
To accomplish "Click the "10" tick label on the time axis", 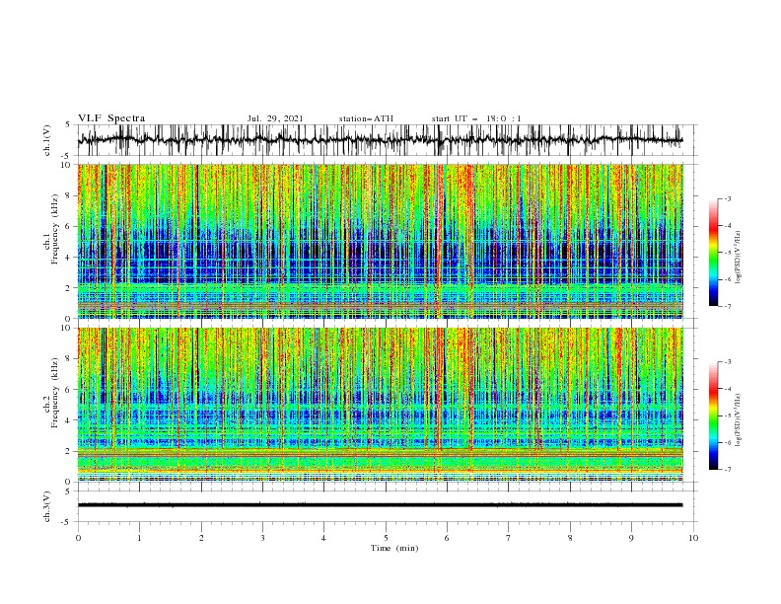I will 693,538.
